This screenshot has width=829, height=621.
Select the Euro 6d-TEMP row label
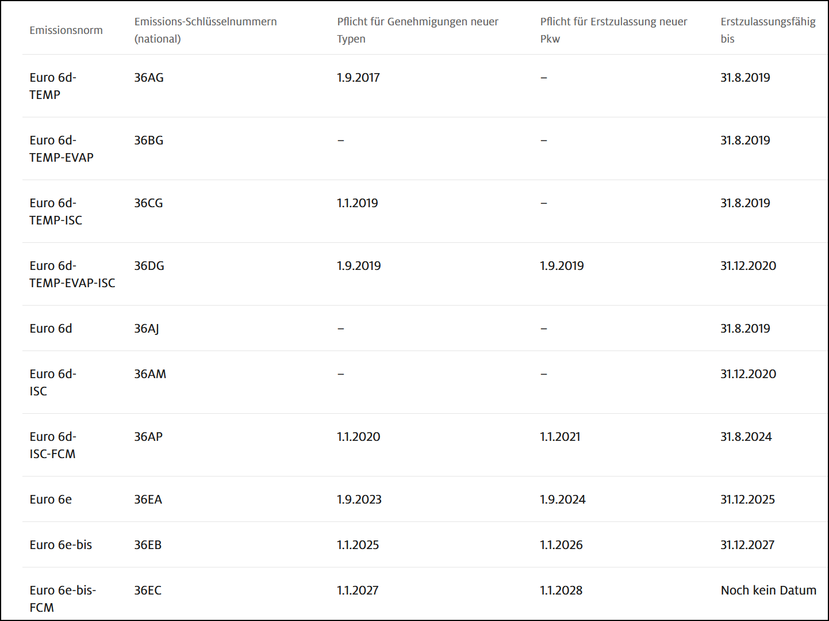click(x=53, y=86)
